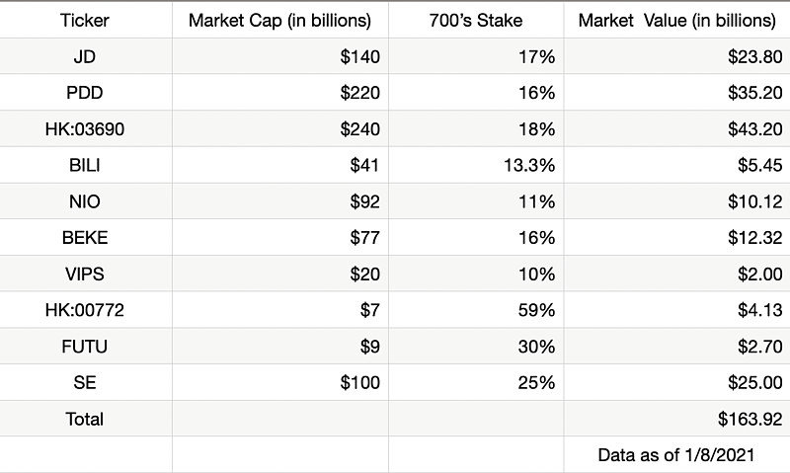Image resolution: width=790 pixels, height=473 pixels.
Task: Click the 700's Stake column header
Action: pyautogui.click(x=475, y=20)
